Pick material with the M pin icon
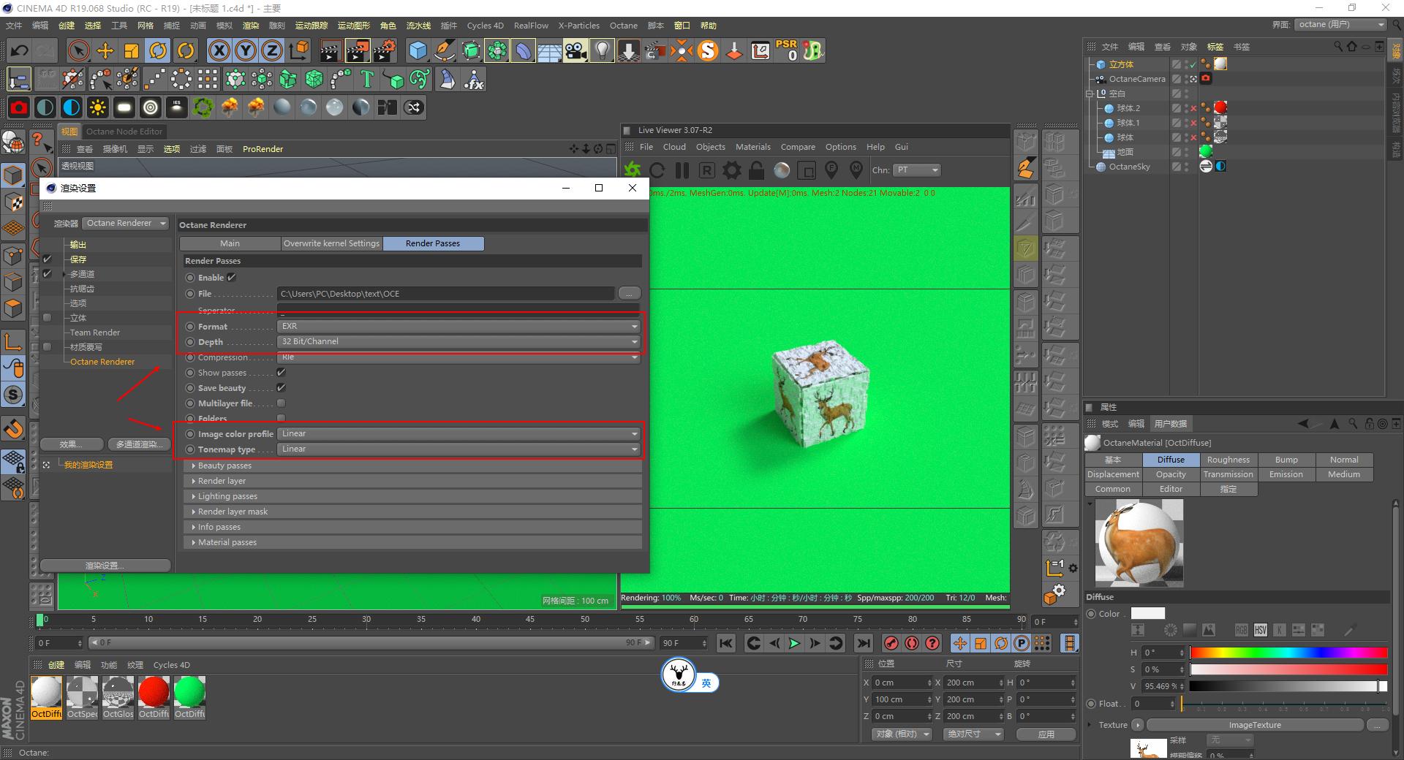The image size is (1404, 760). pos(856,170)
